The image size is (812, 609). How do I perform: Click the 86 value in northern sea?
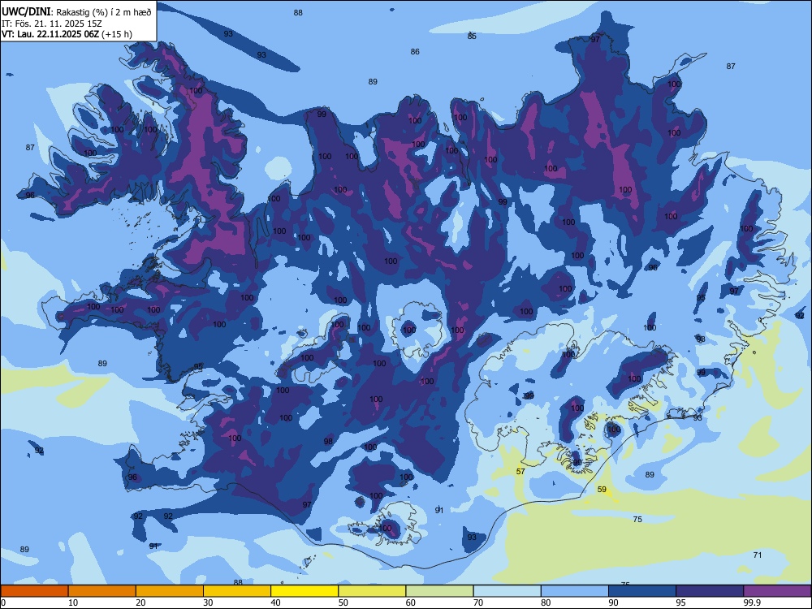[415, 51]
